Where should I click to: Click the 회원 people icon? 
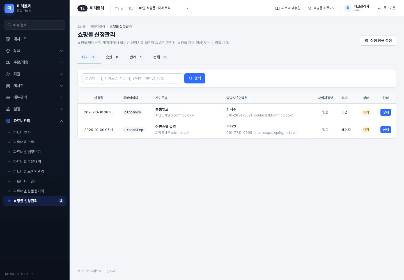[8, 74]
